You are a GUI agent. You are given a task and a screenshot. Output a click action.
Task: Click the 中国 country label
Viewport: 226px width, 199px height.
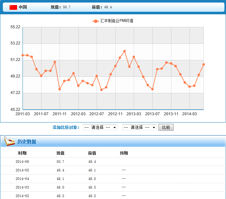[23, 7]
